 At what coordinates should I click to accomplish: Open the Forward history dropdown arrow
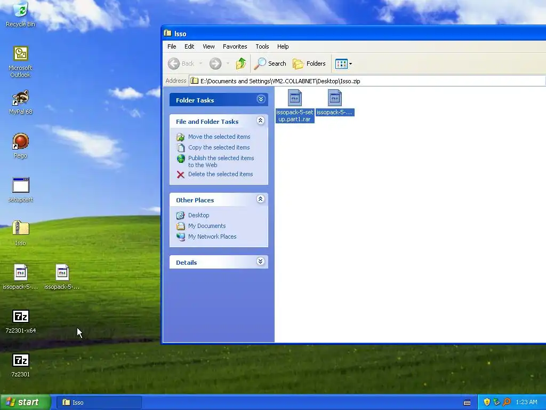tap(228, 64)
